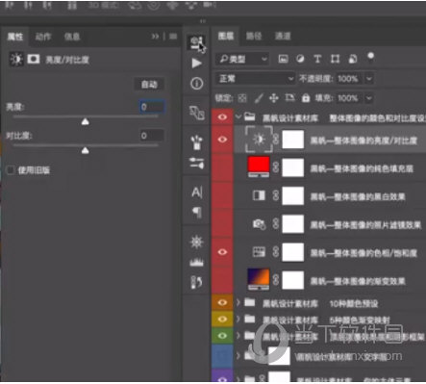This screenshot has width=426, height=384.
Task: Show the 纯色填充层 layer
Action: 222,167
